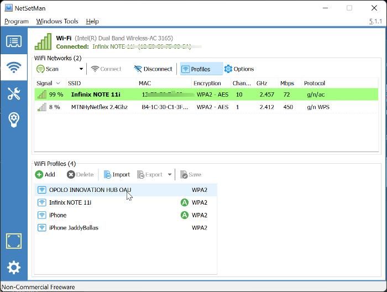Click the version number 5.1.1

[375, 22]
